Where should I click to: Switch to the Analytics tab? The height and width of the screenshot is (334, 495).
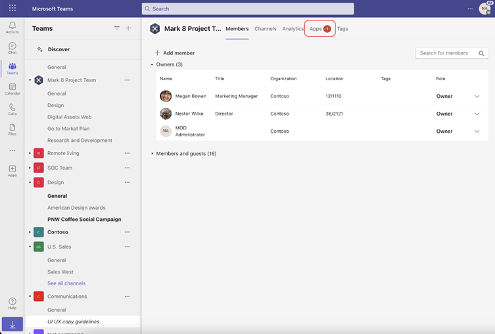pyautogui.click(x=293, y=29)
